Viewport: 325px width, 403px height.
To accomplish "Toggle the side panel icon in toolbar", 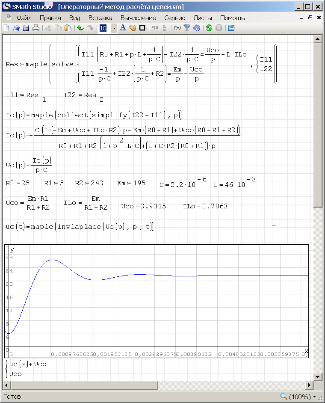I will [x=231, y=28].
